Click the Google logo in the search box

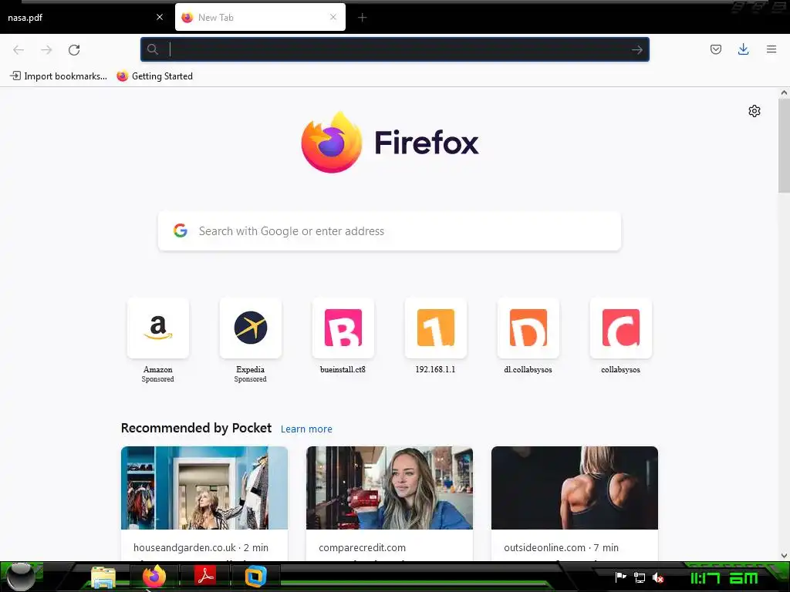(181, 230)
